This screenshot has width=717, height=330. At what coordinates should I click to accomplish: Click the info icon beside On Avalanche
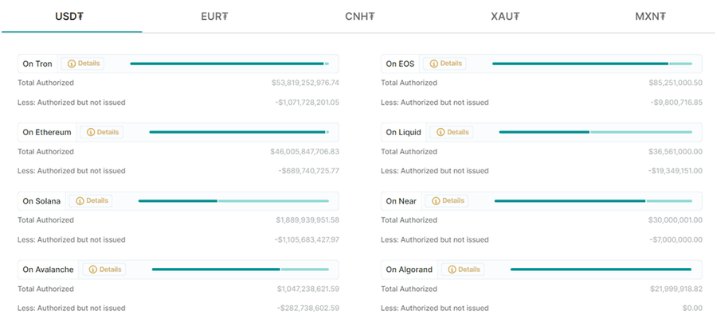[x=93, y=270]
